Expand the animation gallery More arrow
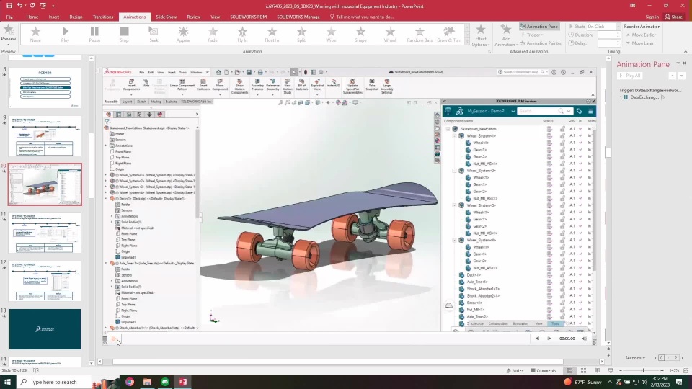Viewport: 692px width, 389px height. pos(467,43)
